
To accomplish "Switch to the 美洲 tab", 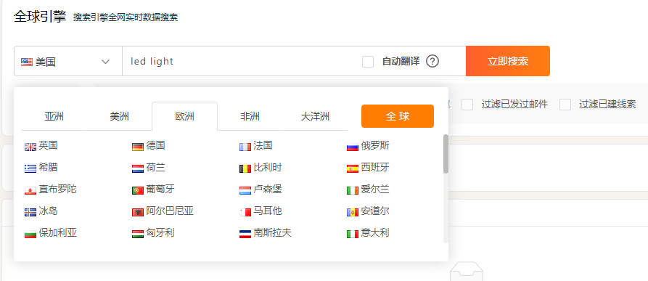I will coord(120,116).
